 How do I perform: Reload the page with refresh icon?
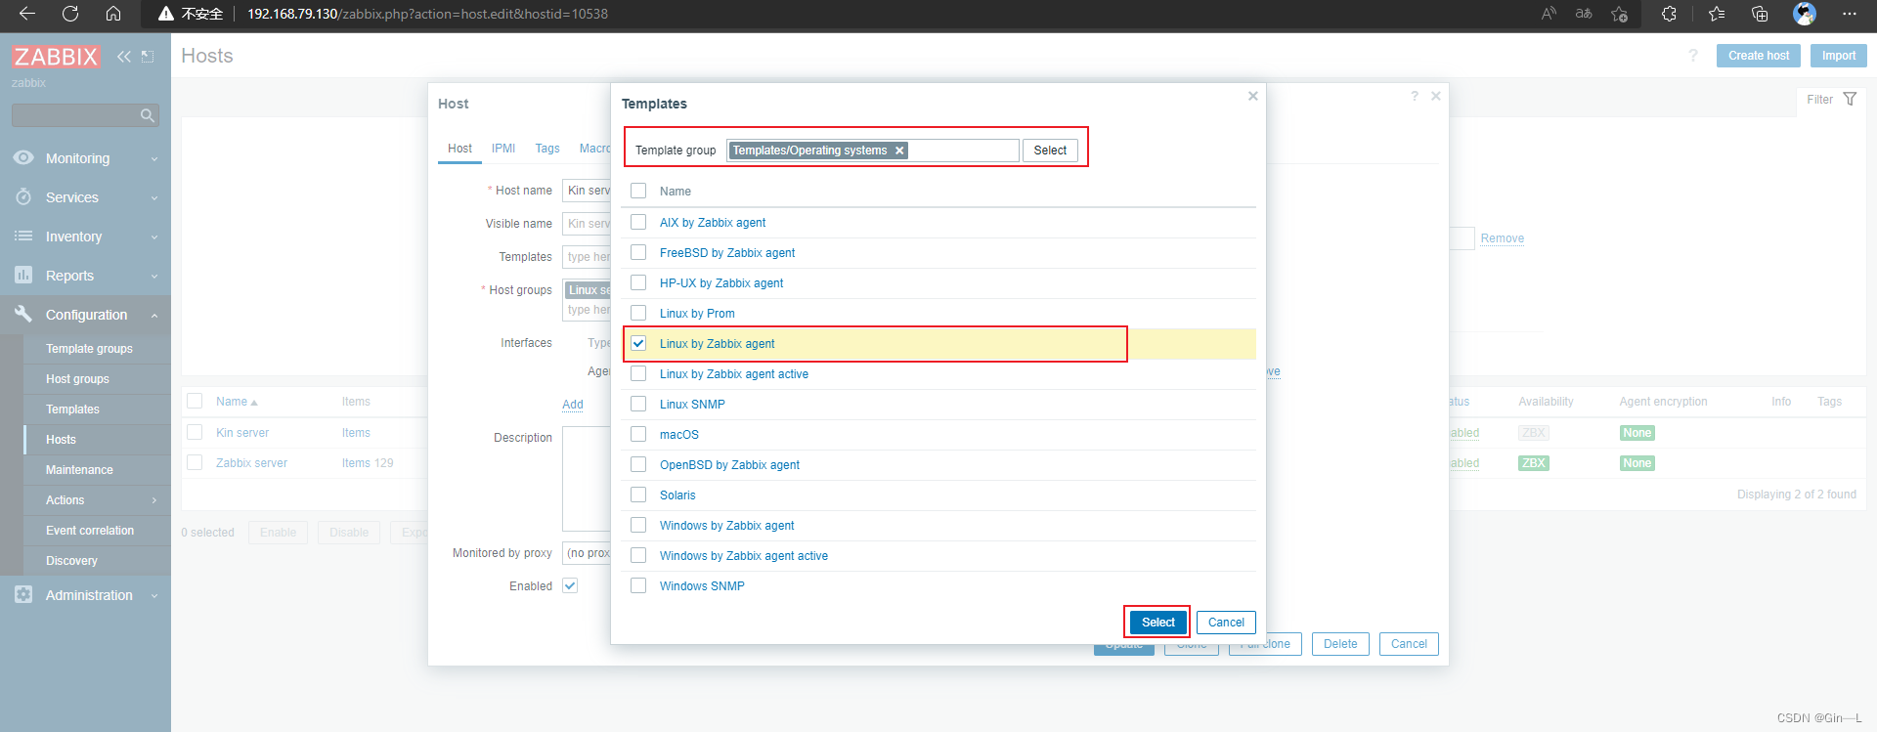tap(70, 14)
